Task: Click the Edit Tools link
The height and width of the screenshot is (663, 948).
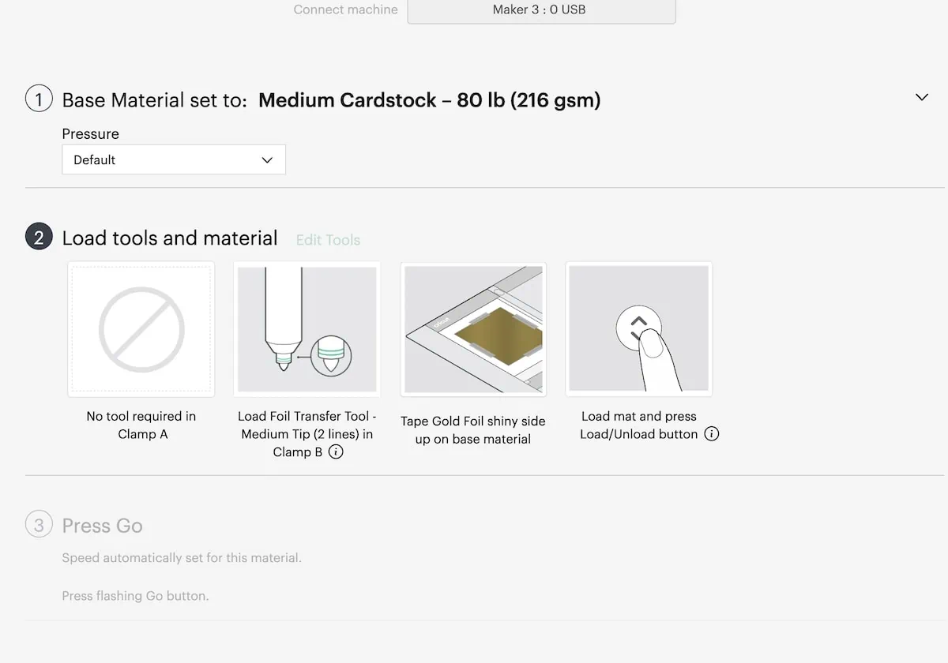Action: pyautogui.click(x=328, y=240)
